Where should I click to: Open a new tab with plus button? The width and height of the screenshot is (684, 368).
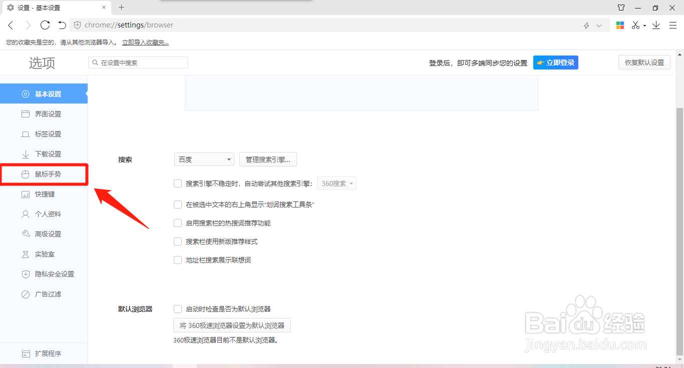[121, 7]
